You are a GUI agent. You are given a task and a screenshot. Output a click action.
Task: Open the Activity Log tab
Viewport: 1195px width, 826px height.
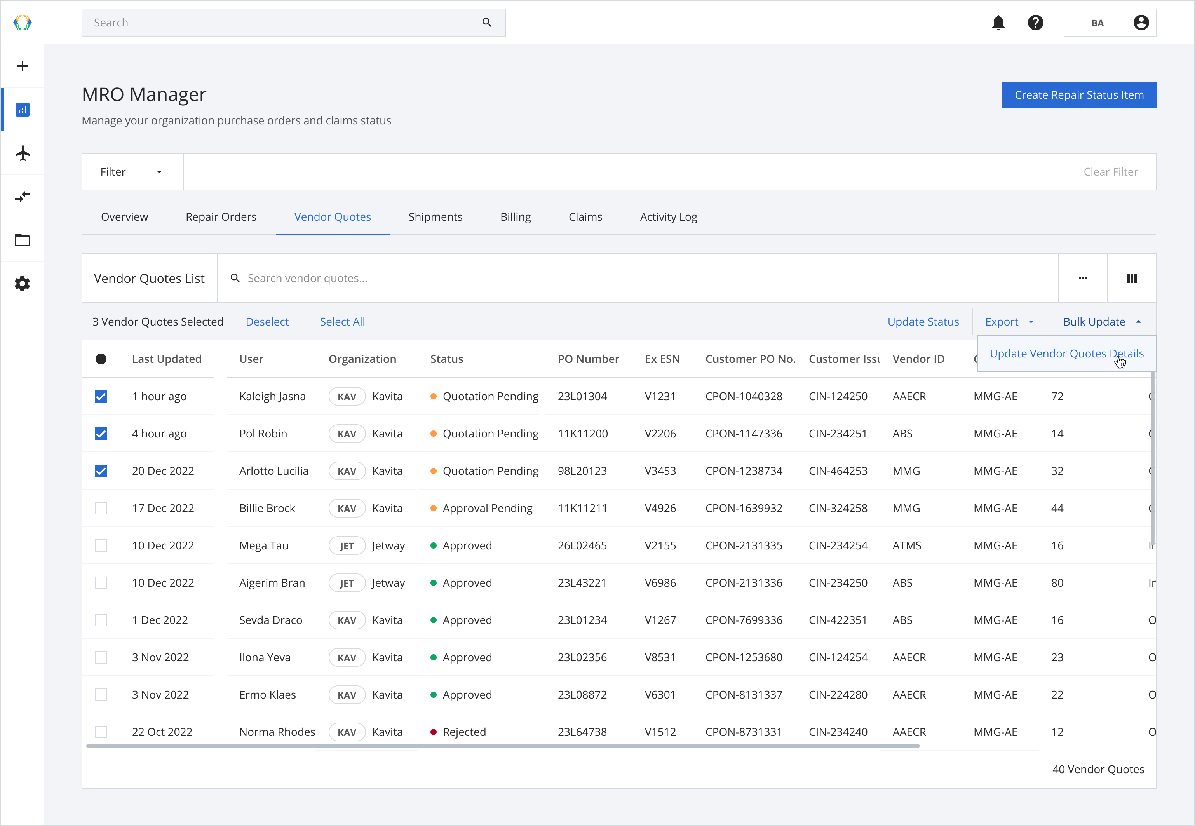pos(669,217)
